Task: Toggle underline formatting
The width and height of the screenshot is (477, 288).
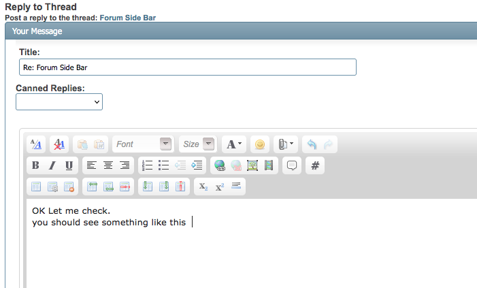Action: point(69,165)
